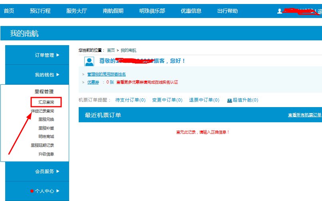
Task: Open the 升级信息 sidebar link
Action: (x=46, y=154)
